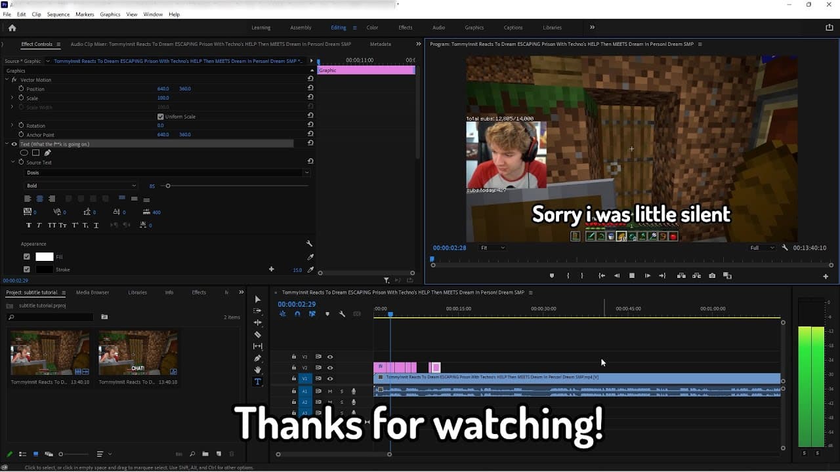
Task: Collapse the Vector Motion section
Action: (x=7, y=80)
